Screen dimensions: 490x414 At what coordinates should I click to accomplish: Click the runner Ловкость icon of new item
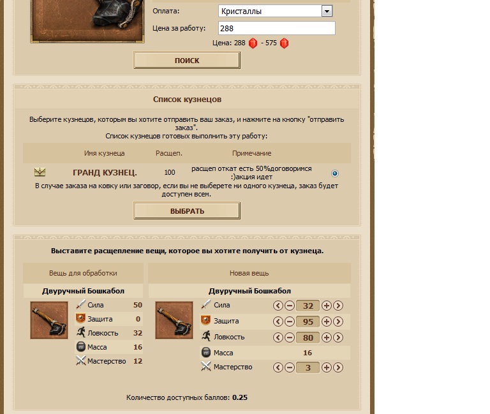pos(206,336)
